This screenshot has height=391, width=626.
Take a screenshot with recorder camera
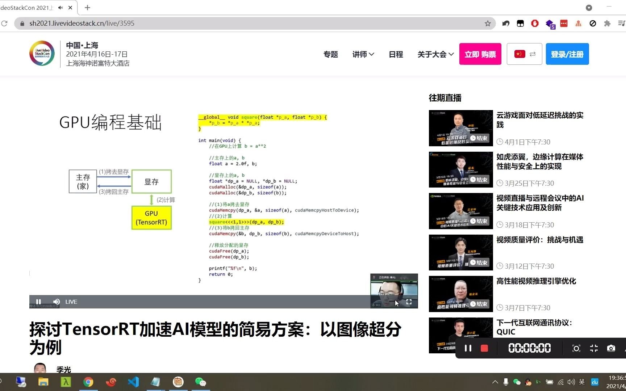[x=611, y=348]
